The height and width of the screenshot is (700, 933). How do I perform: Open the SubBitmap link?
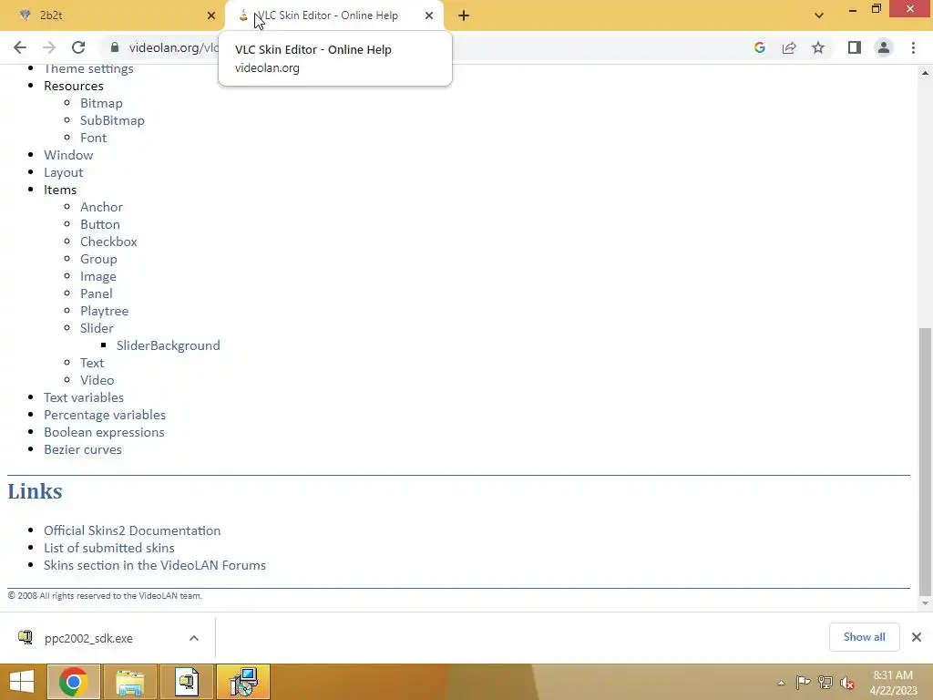click(x=112, y=120)
